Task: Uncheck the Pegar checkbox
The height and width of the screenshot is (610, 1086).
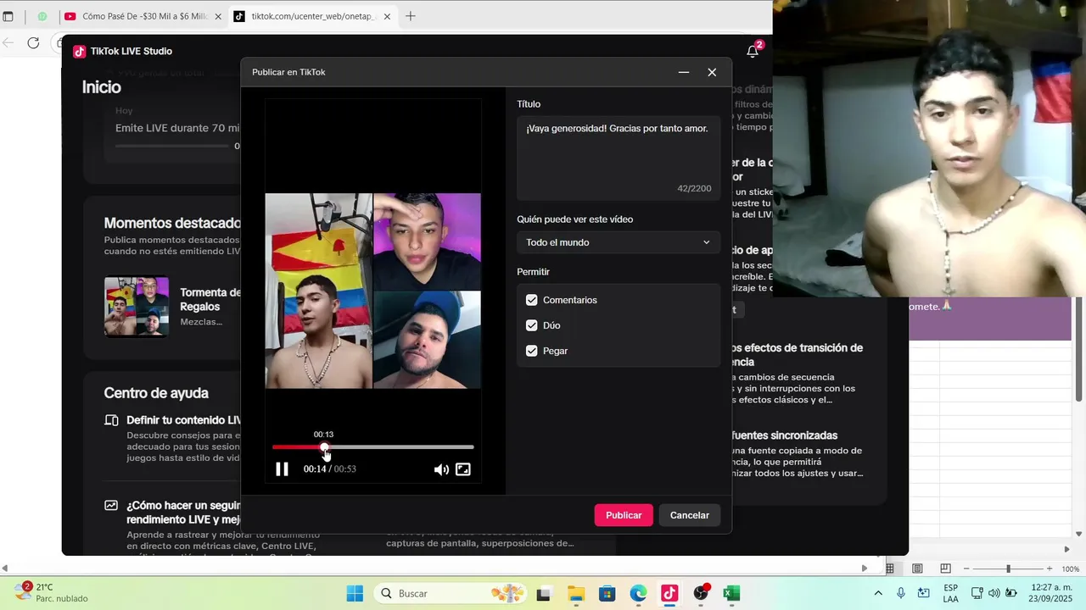Action: pos(532,351)
